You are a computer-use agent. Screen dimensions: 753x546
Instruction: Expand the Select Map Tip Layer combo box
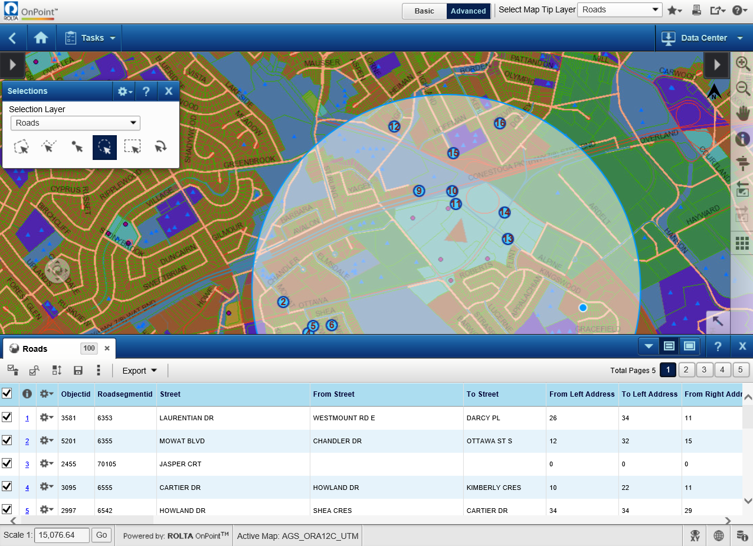(619, 10)
